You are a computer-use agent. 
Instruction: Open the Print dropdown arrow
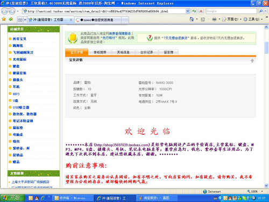(219, 19)
